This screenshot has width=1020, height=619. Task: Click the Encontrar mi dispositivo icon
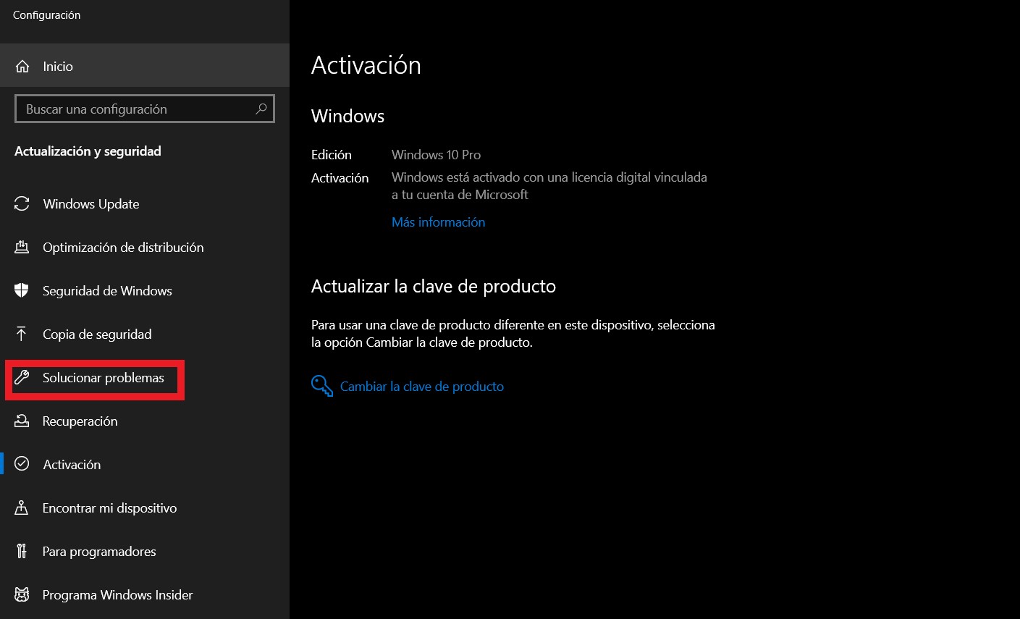(x=22, y=508)
